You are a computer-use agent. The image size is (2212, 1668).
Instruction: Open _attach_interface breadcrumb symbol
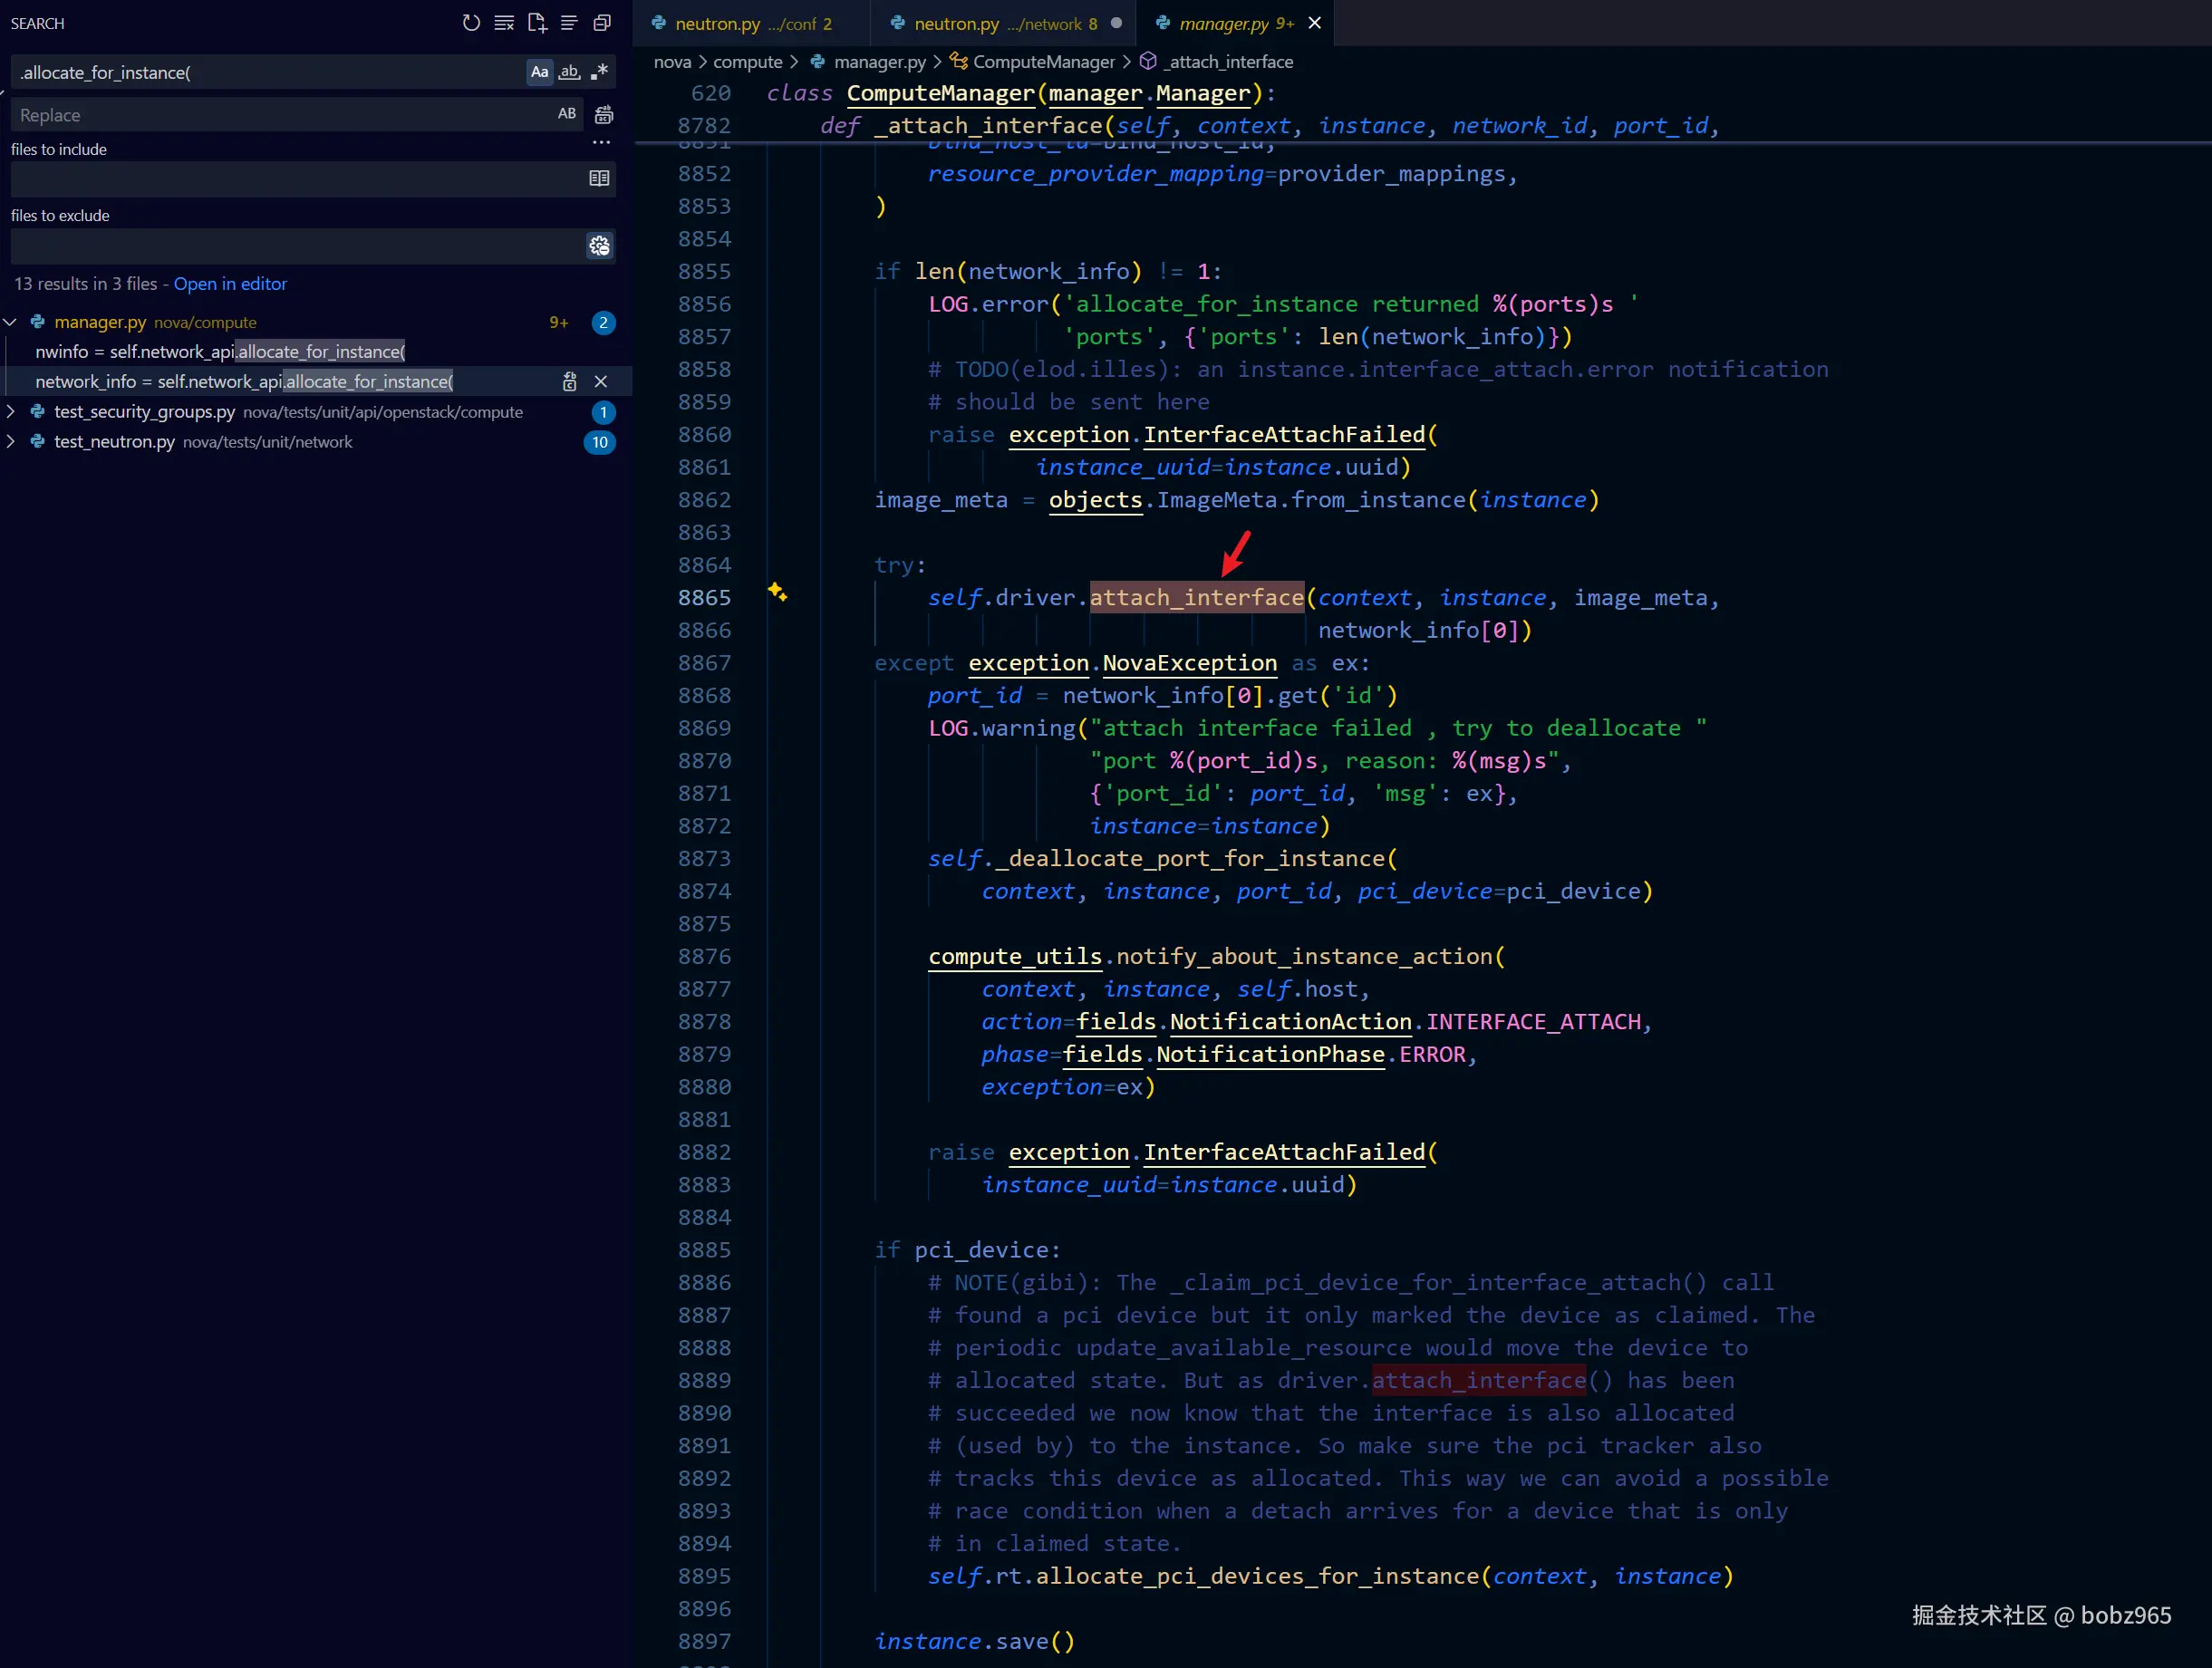(x=1228, y=62)
